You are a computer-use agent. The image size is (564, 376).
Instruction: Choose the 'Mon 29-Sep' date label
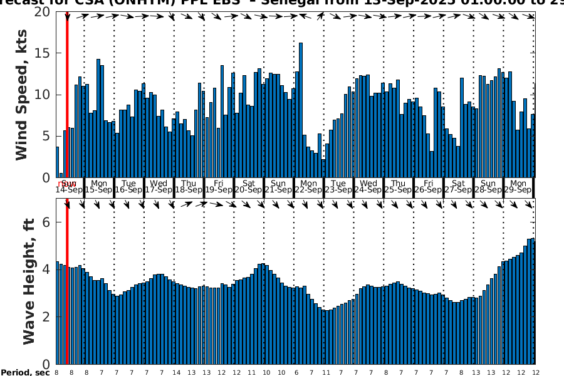(x=518, y=186)
